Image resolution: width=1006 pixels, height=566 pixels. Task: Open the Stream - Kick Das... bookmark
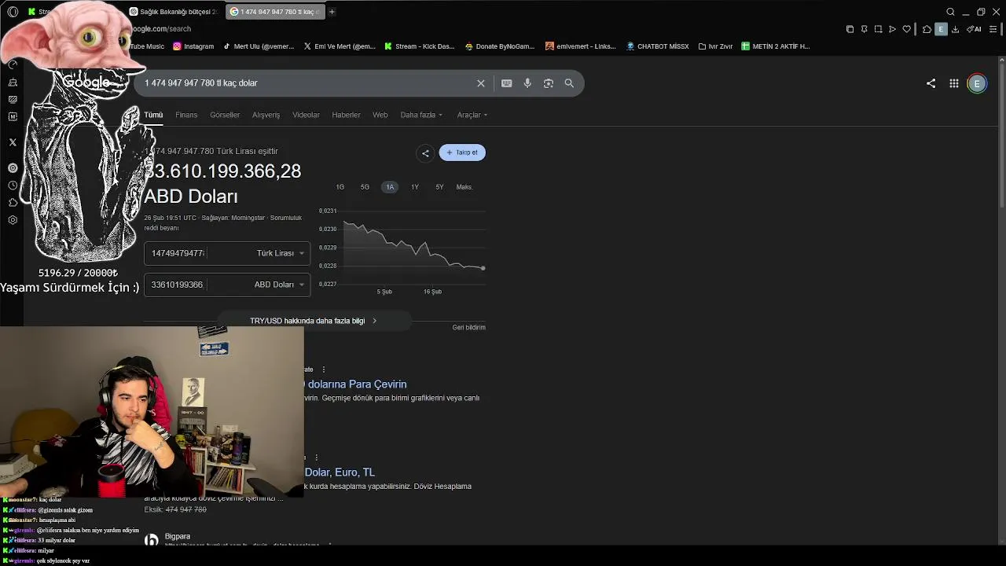pos(419,46)
